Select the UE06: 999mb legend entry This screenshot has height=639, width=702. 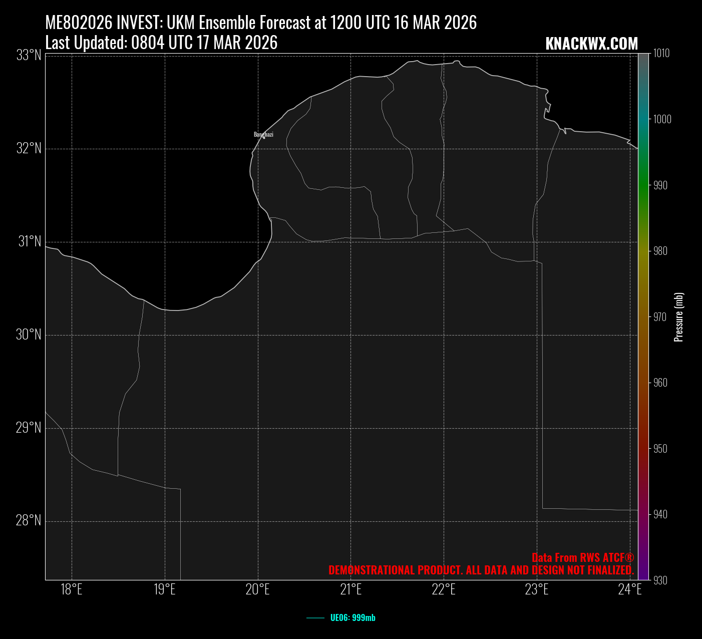click(x=353, y=618)
